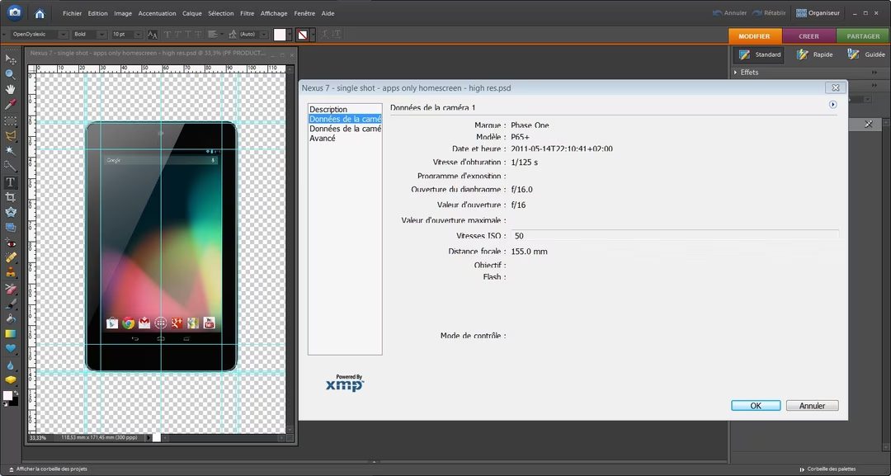The width and height of the screenshot is (891, 476).
Task: Click the 33,33% zoom level field
Action: pyautogui.click(x=37, y=438)
